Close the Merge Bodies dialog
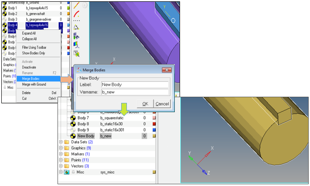The height and width of the screenshot is (186, 310). tap(167, 70)
